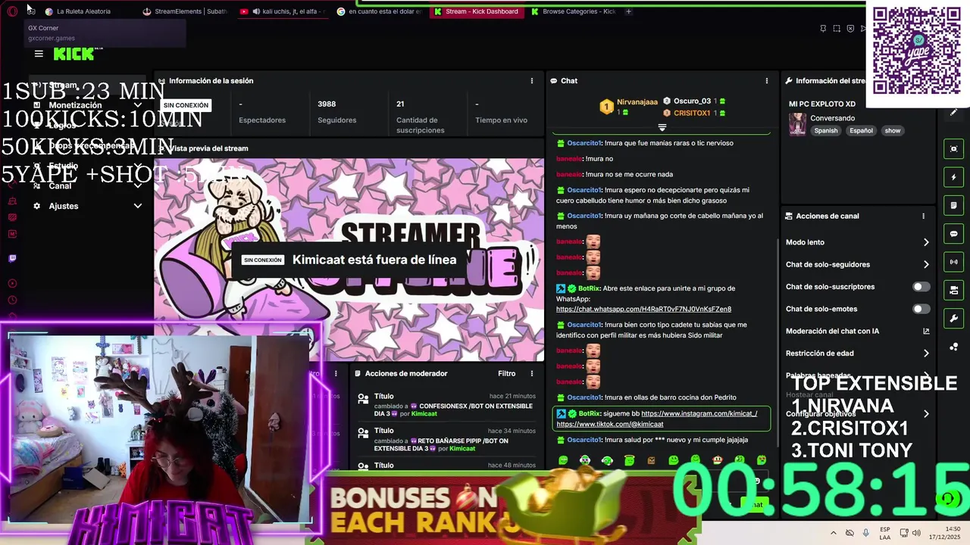Toggle Chat de solo-emotes switch

(921, 309)
